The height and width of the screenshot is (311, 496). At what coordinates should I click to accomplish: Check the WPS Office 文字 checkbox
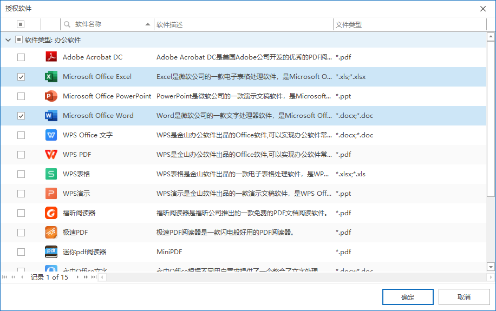(21, 135)
